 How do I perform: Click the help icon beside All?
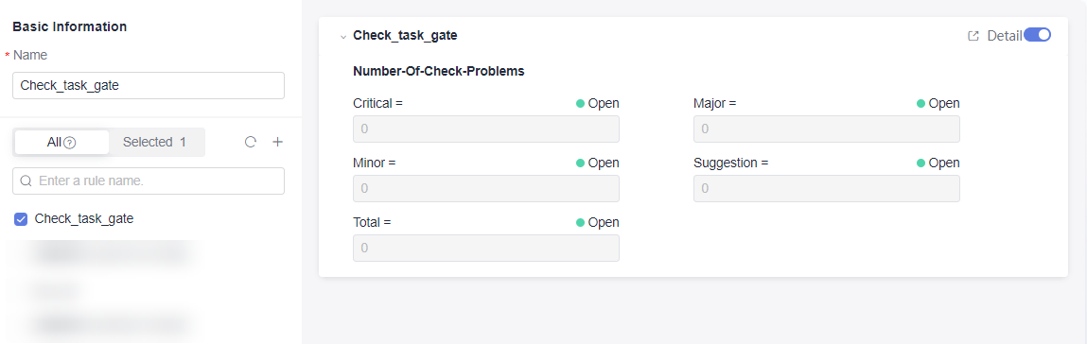(69, 143)
